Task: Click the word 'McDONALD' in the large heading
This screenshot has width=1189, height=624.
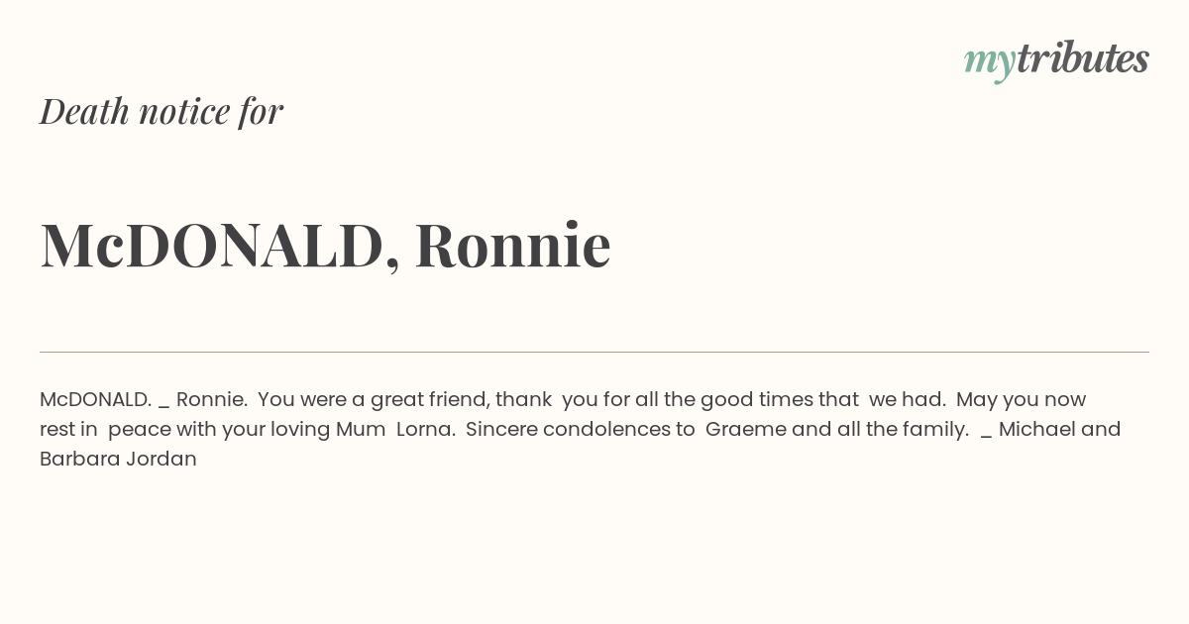Action: pyautogui.click(x=212, y=245)
